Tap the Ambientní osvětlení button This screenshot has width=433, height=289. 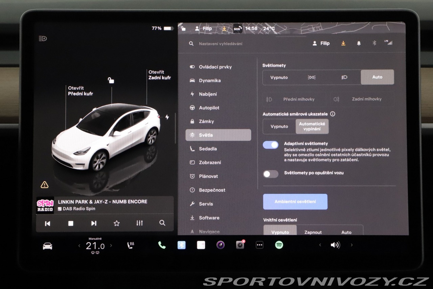(295, 202)
